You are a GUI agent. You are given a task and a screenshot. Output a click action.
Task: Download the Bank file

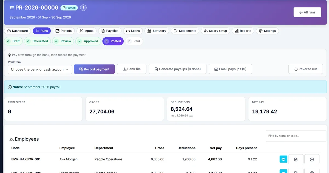[x=132, y=69]
